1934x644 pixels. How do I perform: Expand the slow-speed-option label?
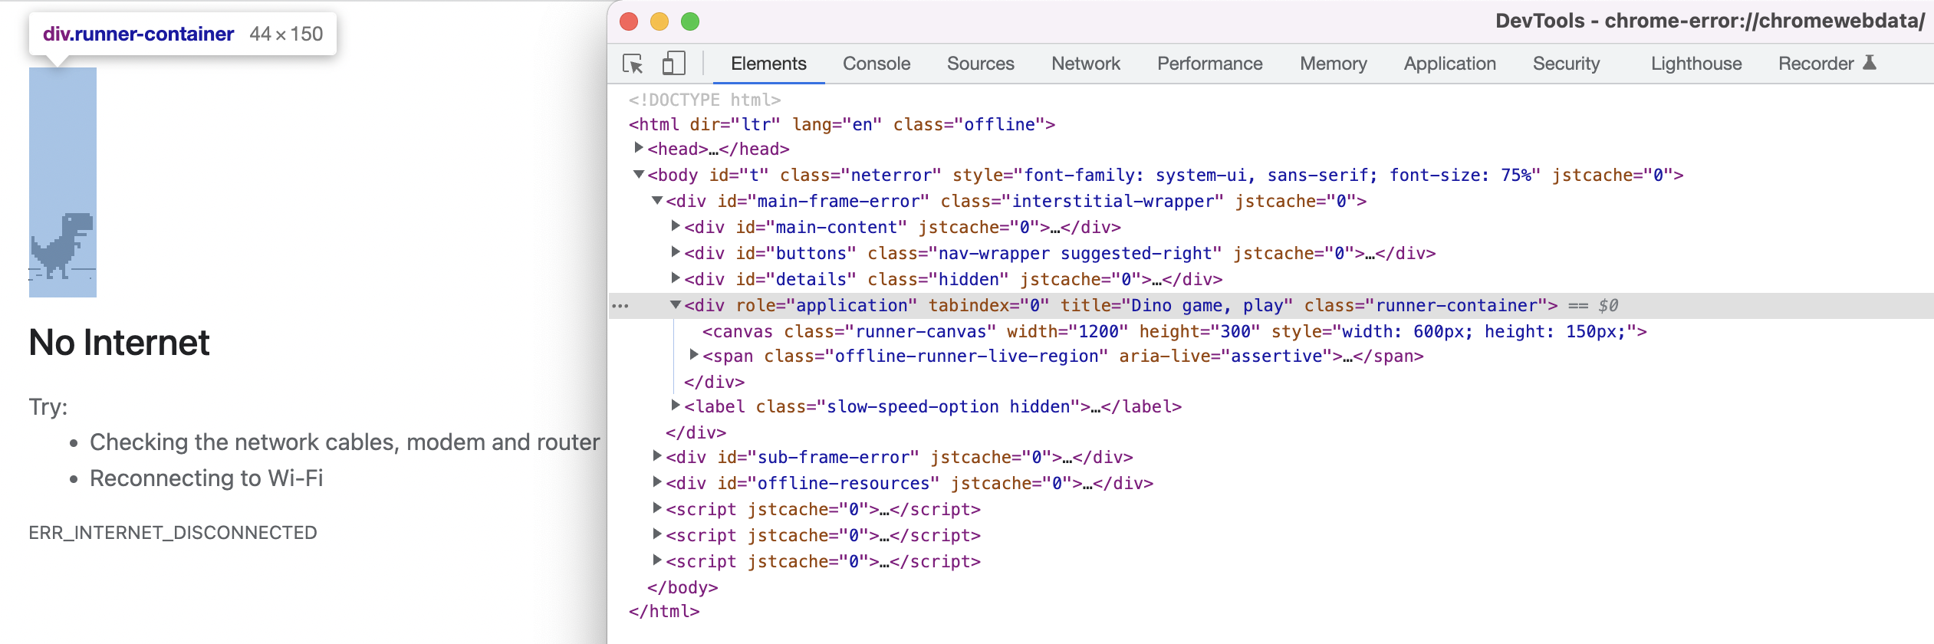click(676, 405)
